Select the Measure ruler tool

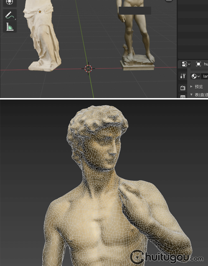pyautogui.click(x=10, y=27)
